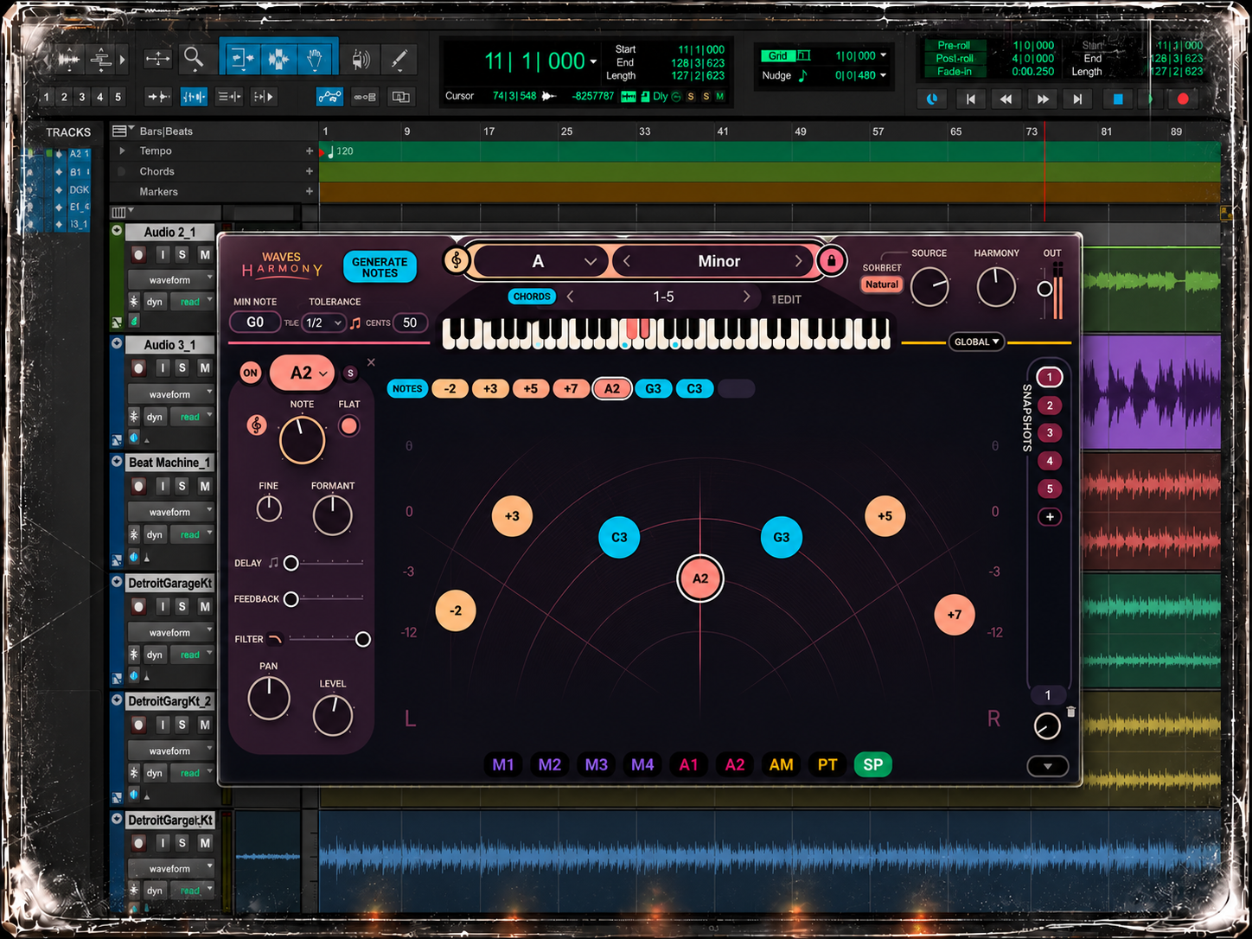The width and height of the screenshot is (1252, 939).
Task: Click the CENTS value 50 field
Action: click(x=410, y=323)
